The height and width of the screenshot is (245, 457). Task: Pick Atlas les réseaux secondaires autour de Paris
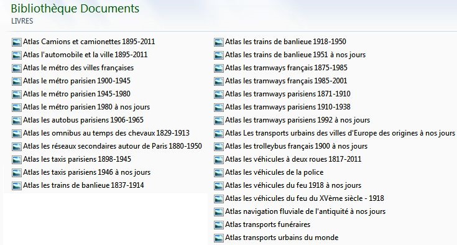tap(113, 146)
